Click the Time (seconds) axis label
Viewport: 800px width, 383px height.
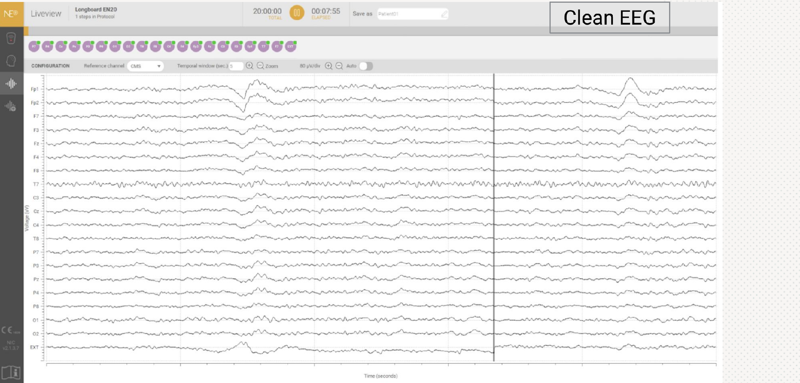coord(381,376)
